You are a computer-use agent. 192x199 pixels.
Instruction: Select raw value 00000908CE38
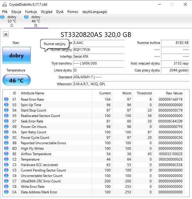pos(171,165)
